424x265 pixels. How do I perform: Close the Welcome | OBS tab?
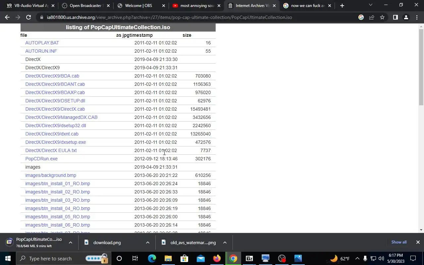(164, 6)
